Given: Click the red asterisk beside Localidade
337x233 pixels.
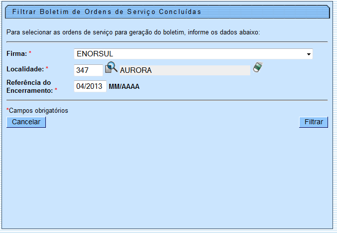Looking at the screenshot, I should tap(47, 68).
